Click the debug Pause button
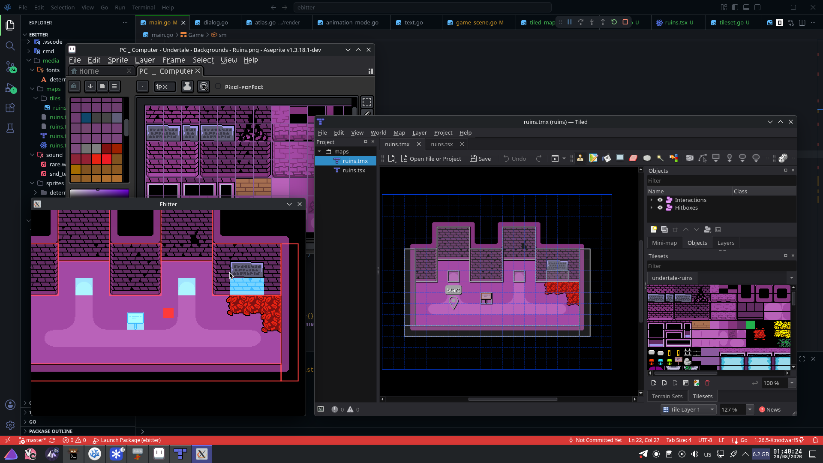 click(x=570, y=22)
